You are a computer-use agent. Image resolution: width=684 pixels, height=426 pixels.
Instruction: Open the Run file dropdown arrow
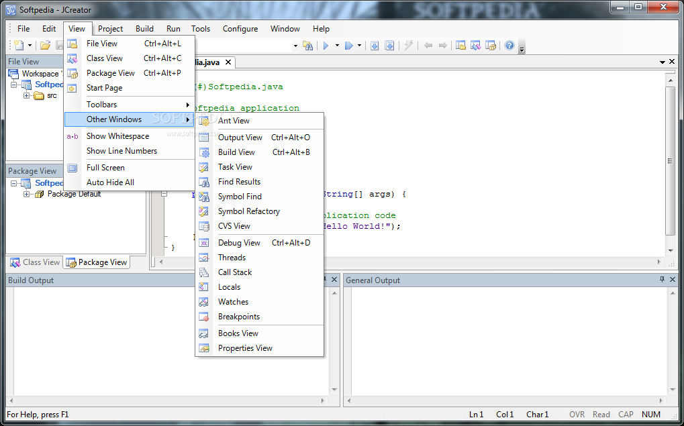pos(359,46)
